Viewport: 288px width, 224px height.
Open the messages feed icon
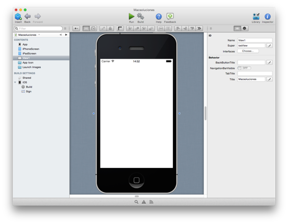pyautogui.click(x=151, y=202)
